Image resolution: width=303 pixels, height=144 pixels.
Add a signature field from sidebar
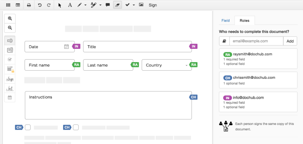point(10,79)
